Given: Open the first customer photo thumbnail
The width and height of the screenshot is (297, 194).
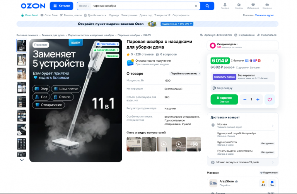Looking at the screenshot, I should coord(134,144).
